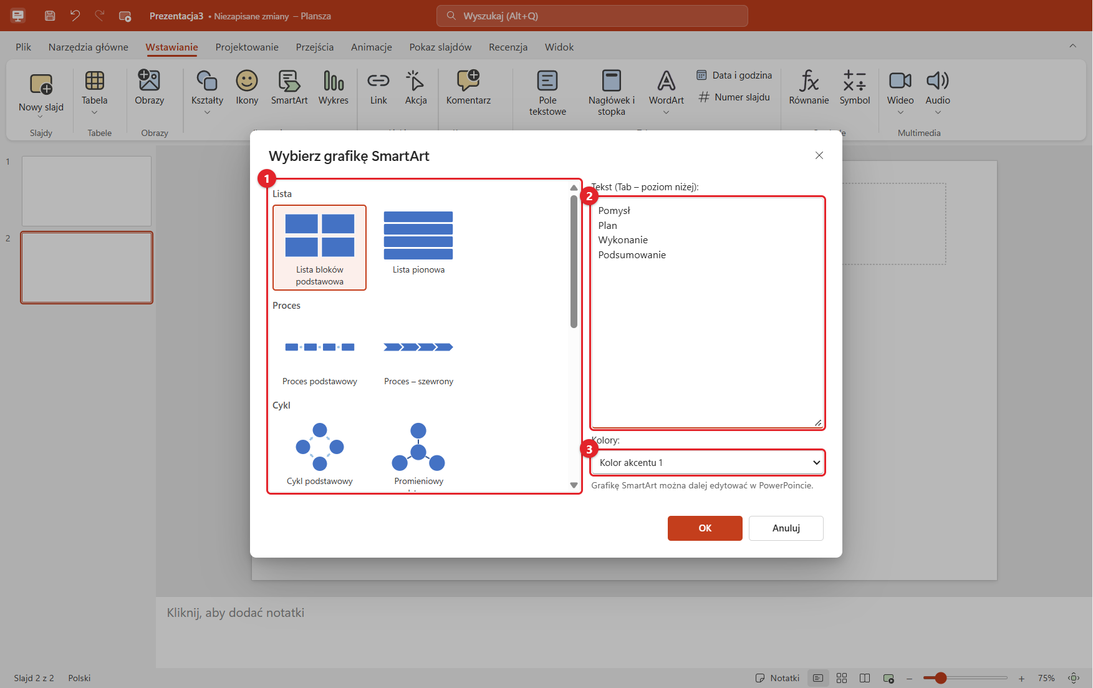Open the Kształty shapes gallery
The width and height of the screenshot is (1093, 688).
(x=207, y=92)
